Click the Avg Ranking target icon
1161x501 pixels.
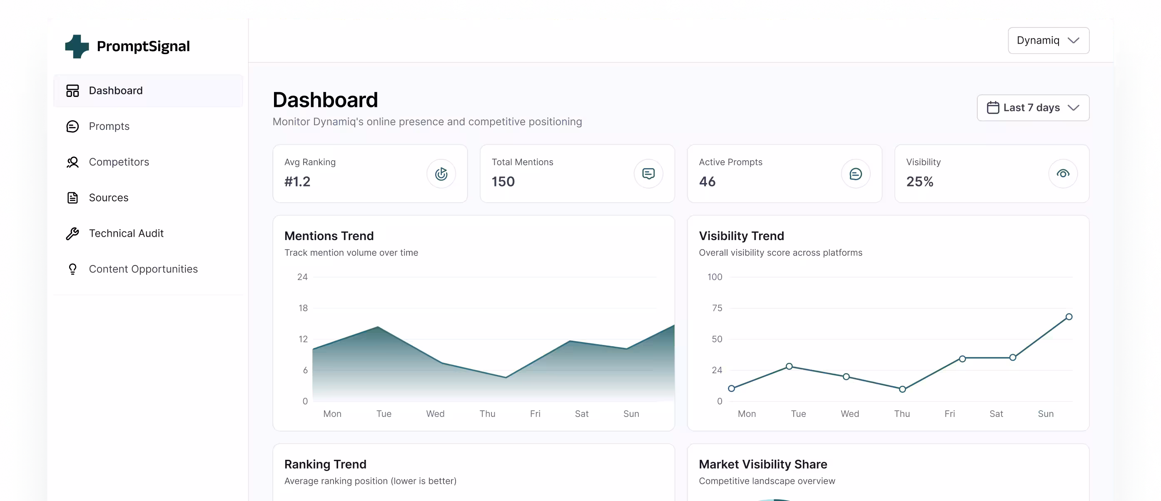pyautogui.click(x=441, y=174)
